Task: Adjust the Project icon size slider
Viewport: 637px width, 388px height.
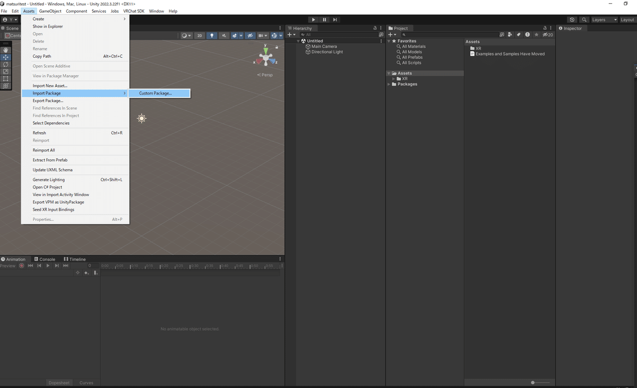Action: tap(533, 382)
